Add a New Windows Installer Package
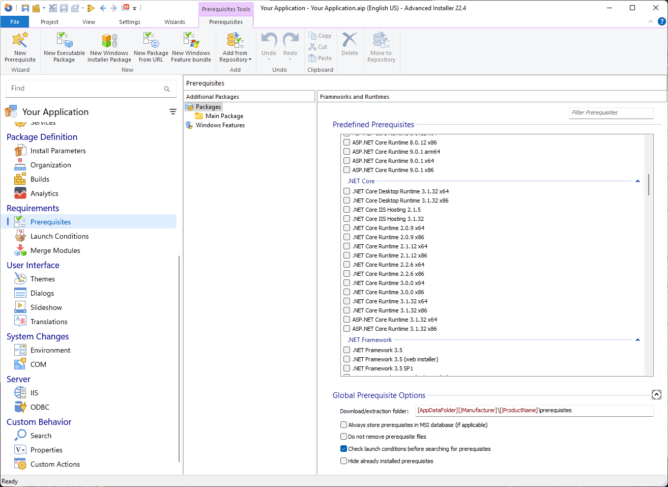This screenshot has width=668, height=487. pos(109,47)
